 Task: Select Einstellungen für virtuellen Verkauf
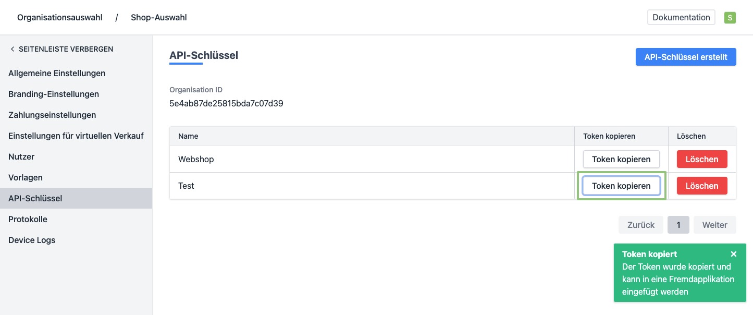tap(76, 136)
